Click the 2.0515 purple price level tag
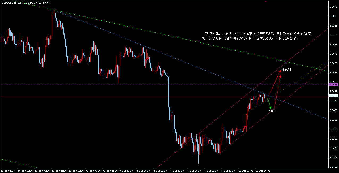Viewport: 339px width, 173px height. (334, 84)
